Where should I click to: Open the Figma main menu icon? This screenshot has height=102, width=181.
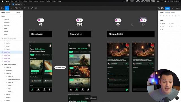[2, 8]
